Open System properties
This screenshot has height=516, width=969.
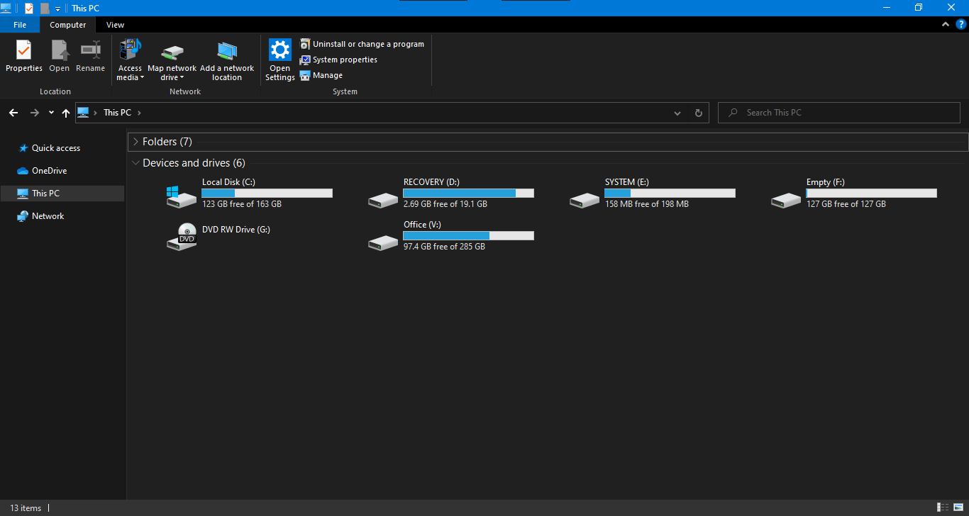(x=338, y=60)
